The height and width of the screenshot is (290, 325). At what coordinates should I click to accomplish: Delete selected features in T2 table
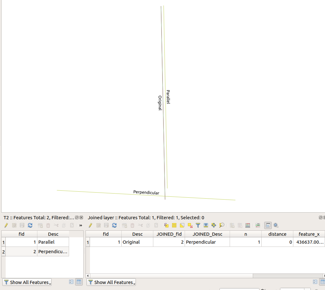48,225
